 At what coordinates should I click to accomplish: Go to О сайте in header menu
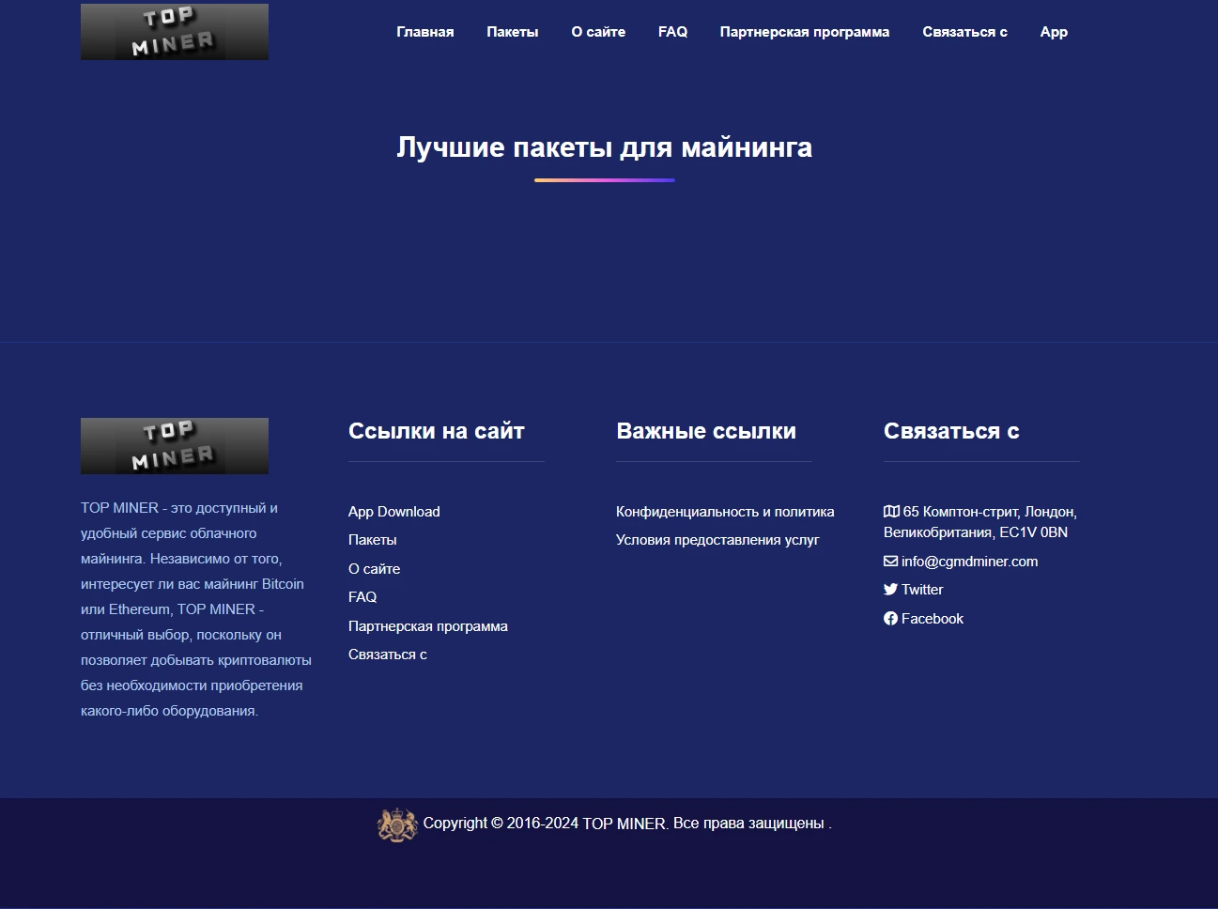[x=598, y=32]
